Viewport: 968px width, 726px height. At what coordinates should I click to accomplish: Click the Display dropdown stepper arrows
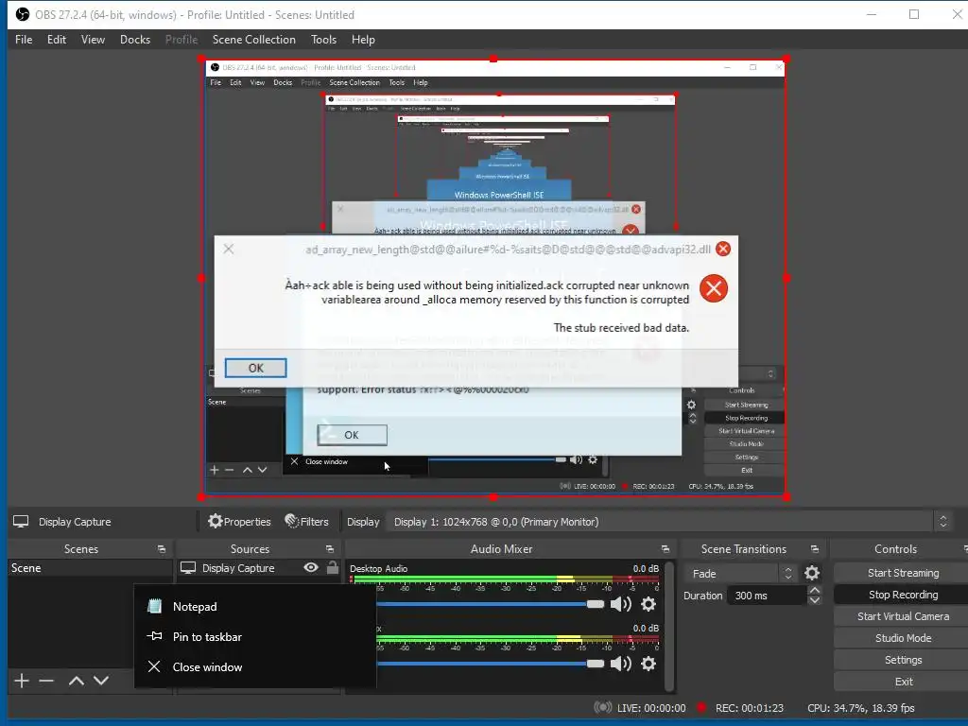942,522
